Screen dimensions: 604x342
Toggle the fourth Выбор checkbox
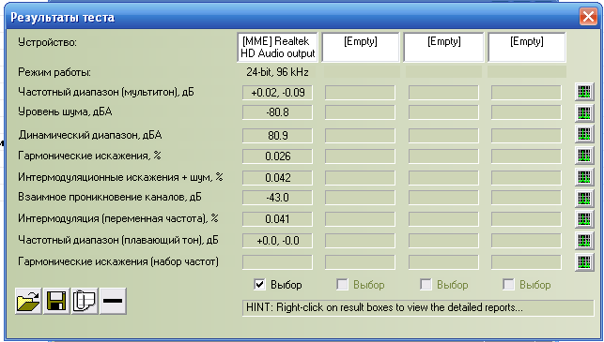(508, 285)
